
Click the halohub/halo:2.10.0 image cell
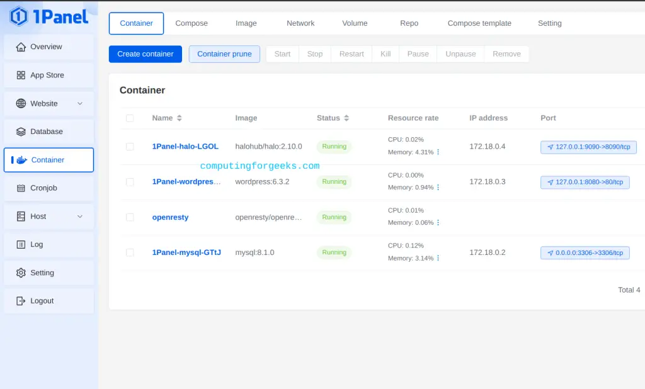point(268,147)
